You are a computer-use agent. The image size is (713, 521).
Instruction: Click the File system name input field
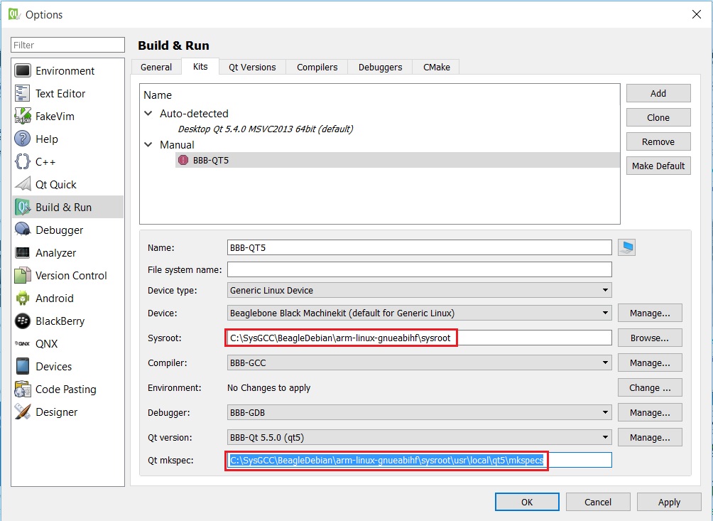click(x=419, y=269)
